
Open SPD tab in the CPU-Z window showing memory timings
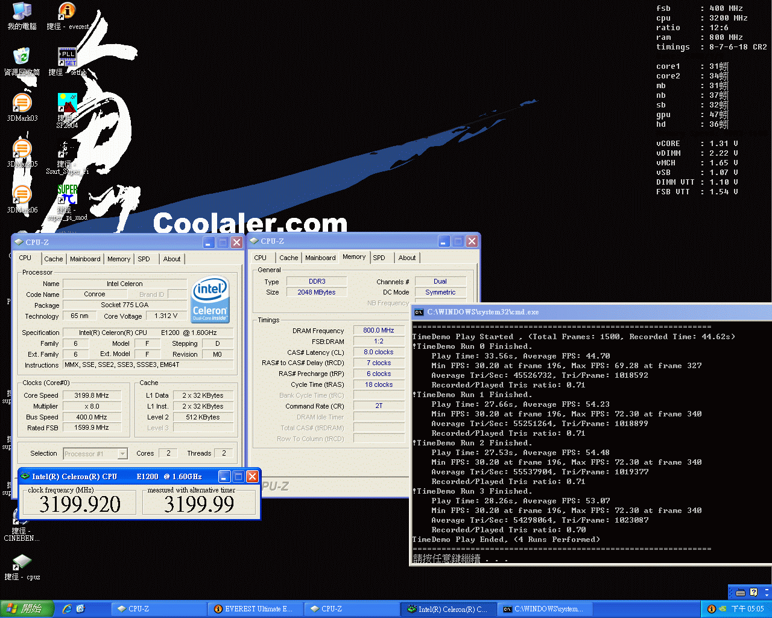[379, 258]
